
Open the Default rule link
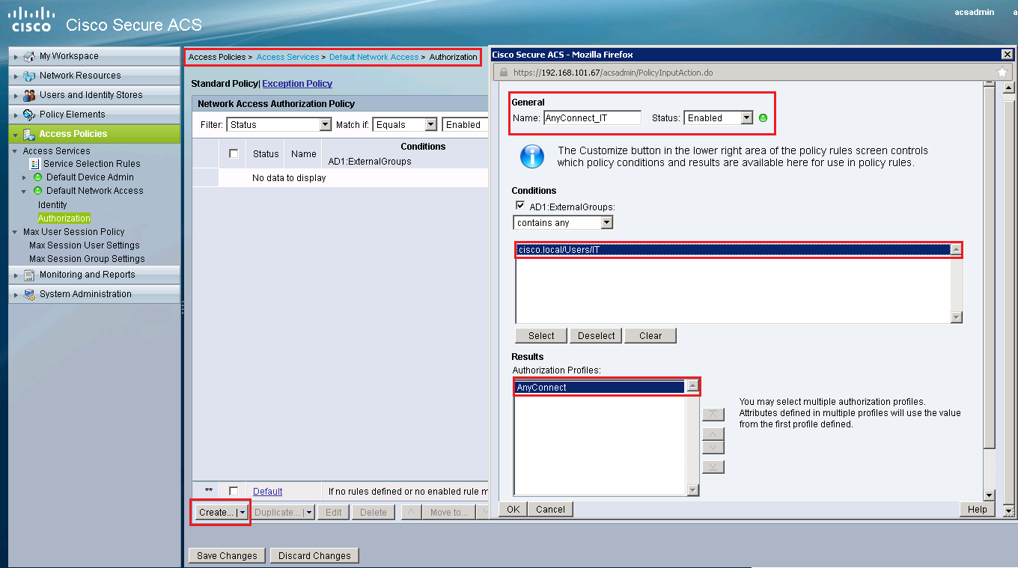point(267,492)
